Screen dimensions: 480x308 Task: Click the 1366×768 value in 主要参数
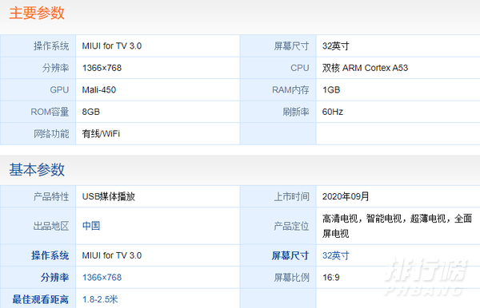(102, 68)
